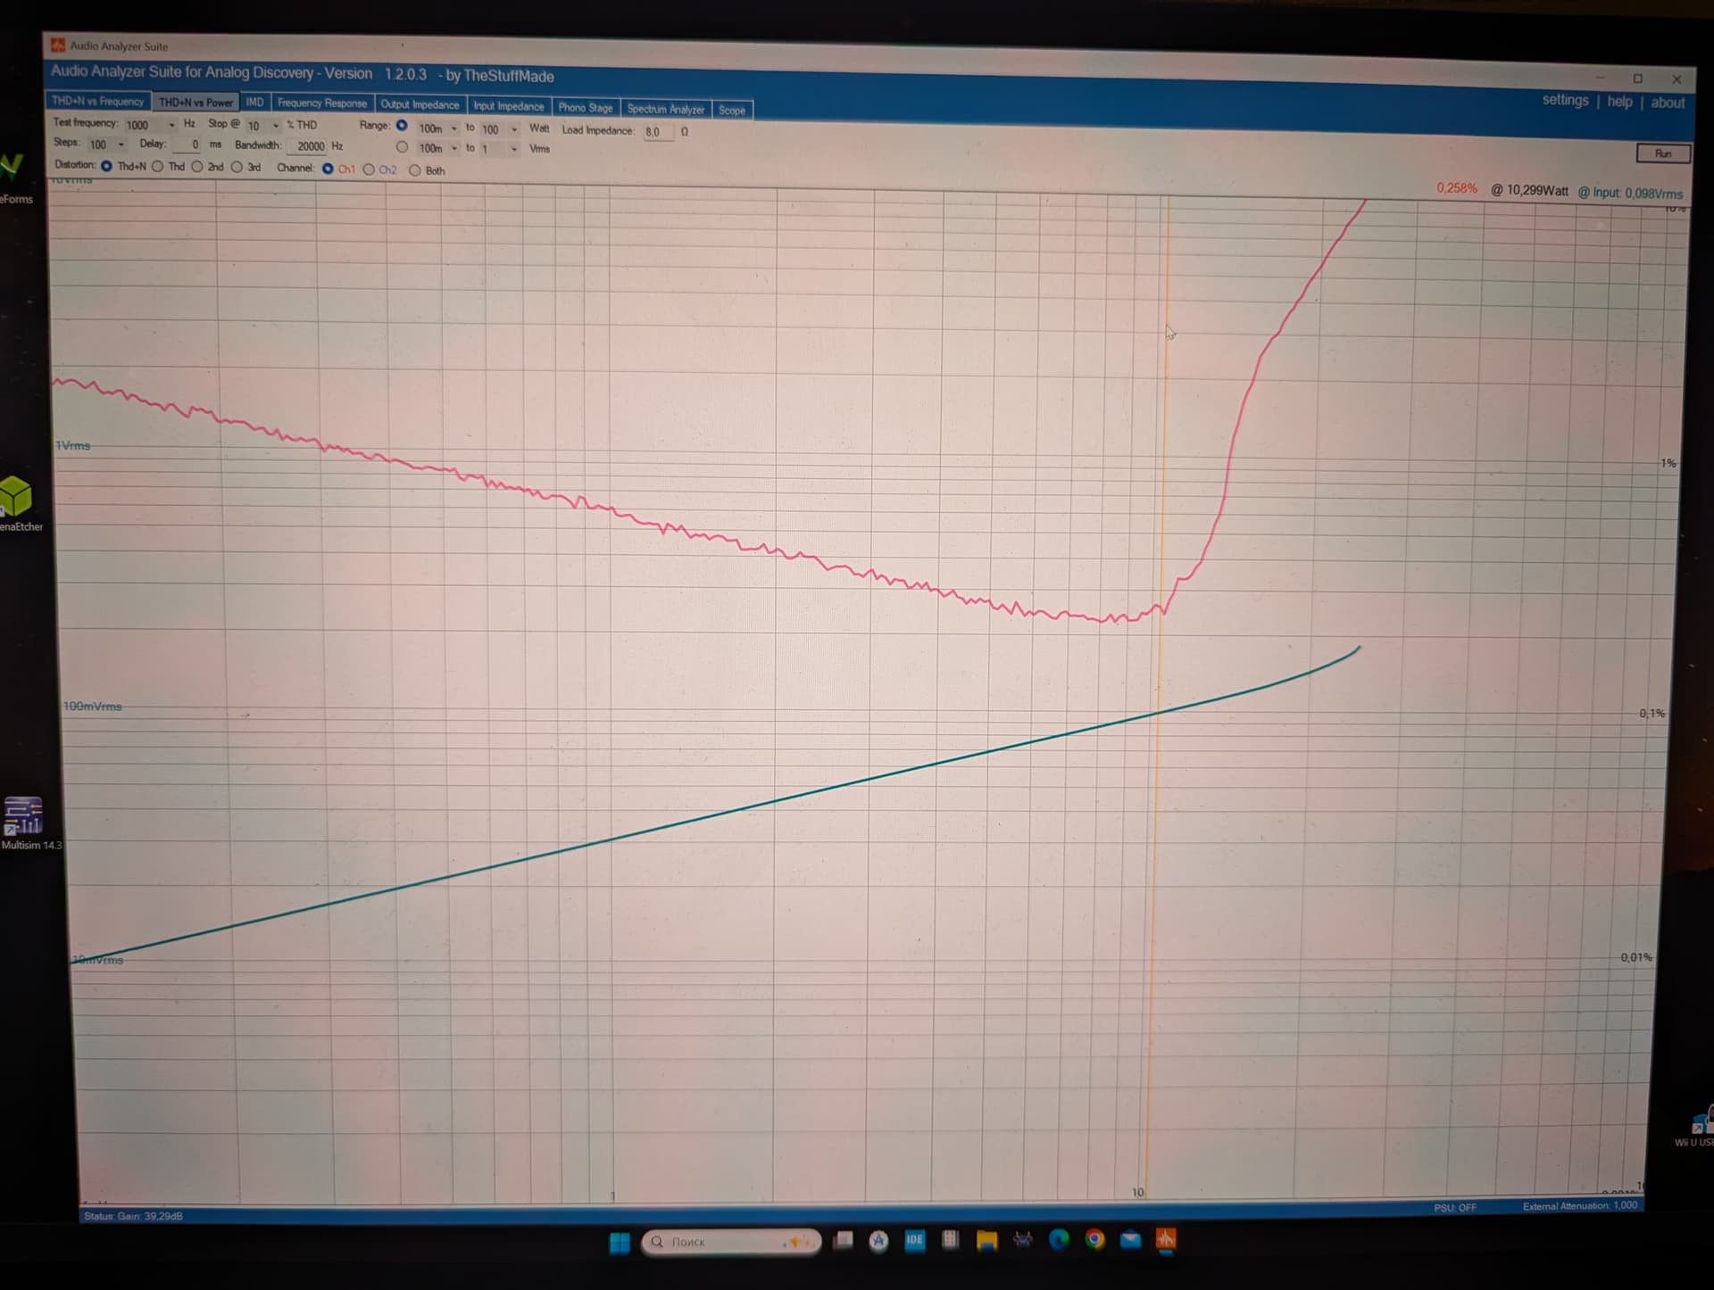1714x1290 pixels.
Task: Open the balenaEtcher desktop icon
Action: [x=18, y=504]
